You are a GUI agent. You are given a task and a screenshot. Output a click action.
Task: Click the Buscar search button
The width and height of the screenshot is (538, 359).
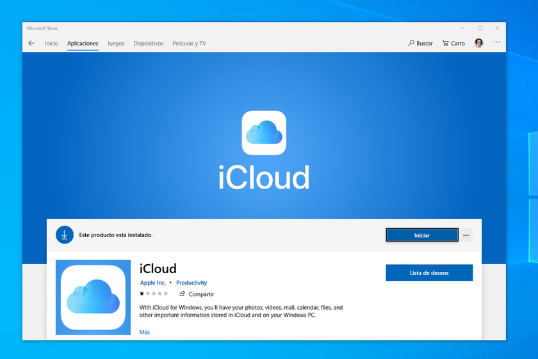tap(420, 44)
